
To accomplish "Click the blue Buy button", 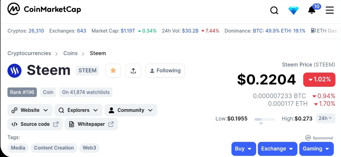I will (243, 149).
